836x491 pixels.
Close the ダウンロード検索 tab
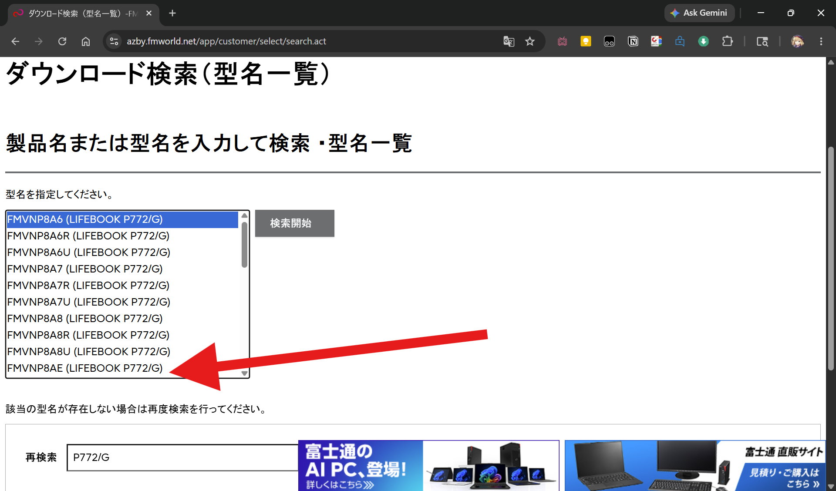click(149, 13)
